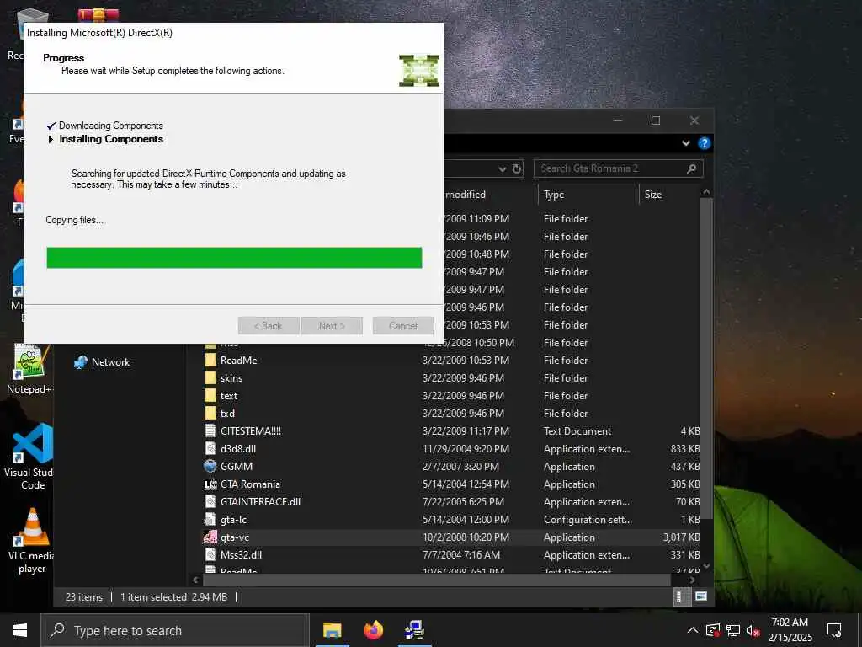Click the 833 KB size cell
The width and height of the screenshot is (862, 647).
tap(685, 449)
